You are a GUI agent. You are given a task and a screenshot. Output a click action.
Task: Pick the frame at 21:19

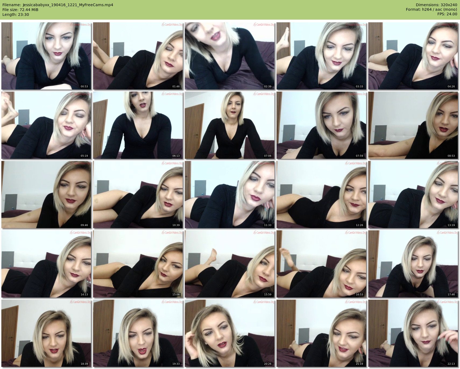pos(321,333)
